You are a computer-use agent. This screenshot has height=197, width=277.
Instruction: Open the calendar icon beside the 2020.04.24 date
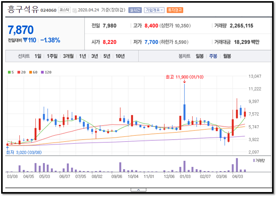(75, 10)
